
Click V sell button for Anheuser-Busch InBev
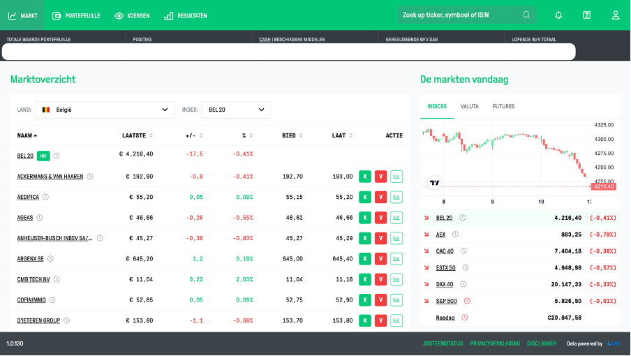[380, 238]
